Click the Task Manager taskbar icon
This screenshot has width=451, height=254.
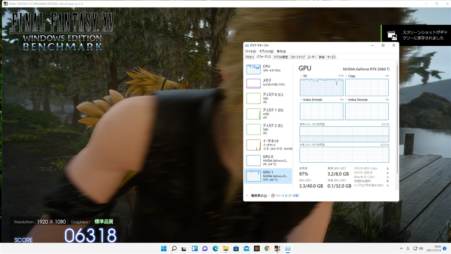tap(288, 248)
